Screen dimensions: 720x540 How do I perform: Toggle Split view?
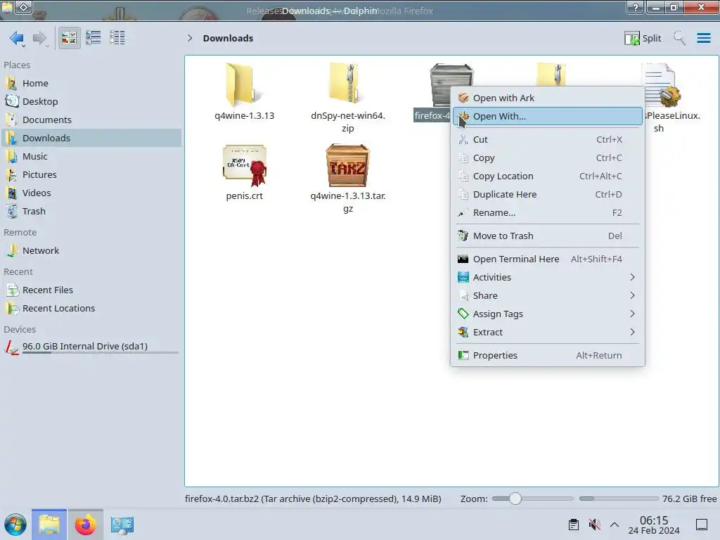click(x=643, y=38)
